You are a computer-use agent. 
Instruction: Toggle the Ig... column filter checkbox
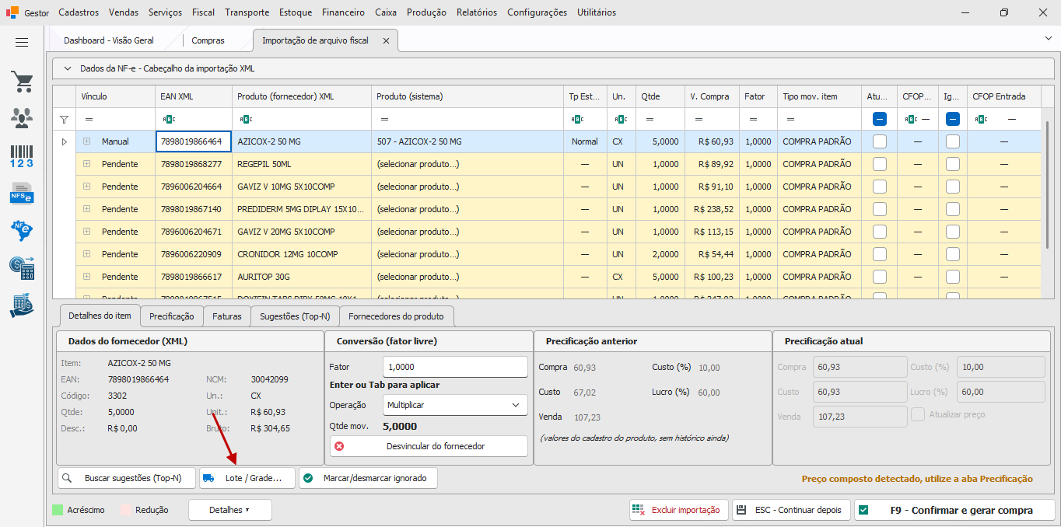(x=953, y=119)
